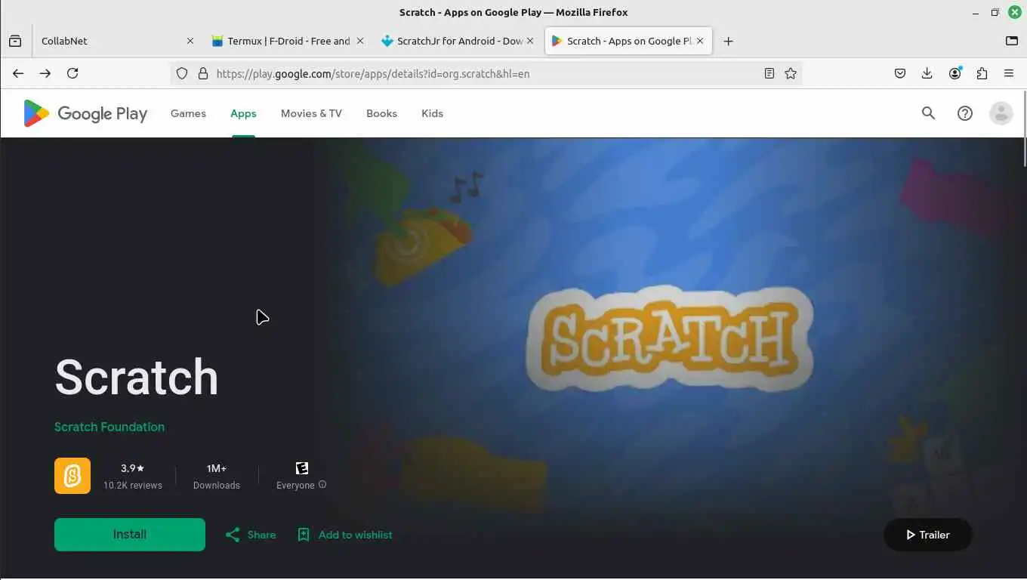This screenshot has height=580, width=1027.
Task: List all tabs dropdown
Action: tap(1012, 41)
